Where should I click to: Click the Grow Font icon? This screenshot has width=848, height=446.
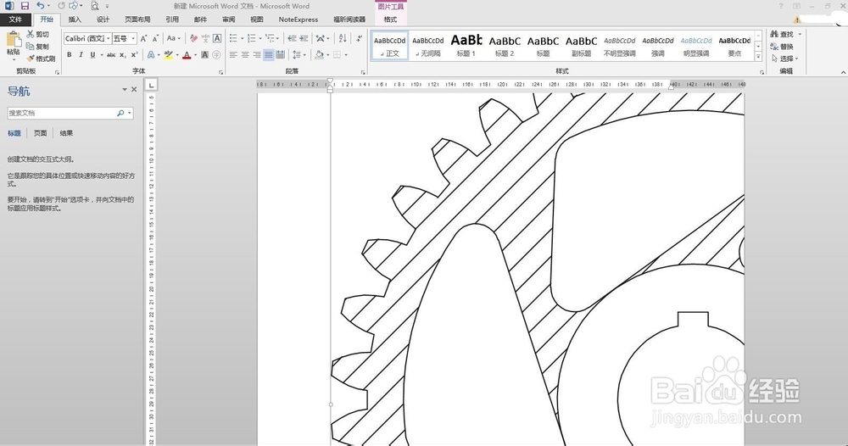click(143, 38)
